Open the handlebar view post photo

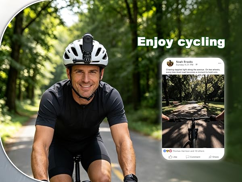pos(193,111)
